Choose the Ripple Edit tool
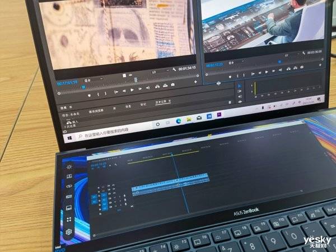 (x=240, y=96)
